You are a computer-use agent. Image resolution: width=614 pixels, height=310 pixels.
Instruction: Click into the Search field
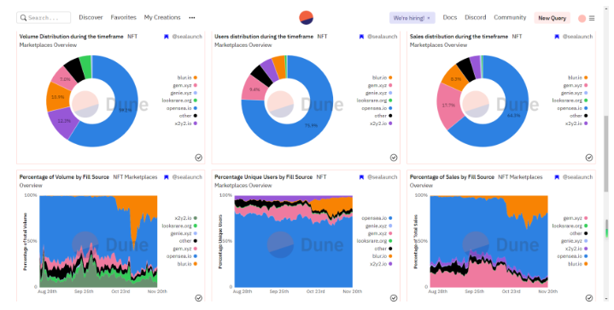tap(44, 18)
